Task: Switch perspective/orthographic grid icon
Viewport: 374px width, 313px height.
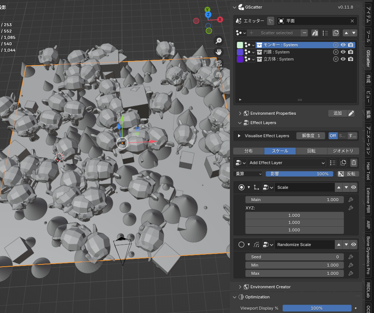Action: 219,74
